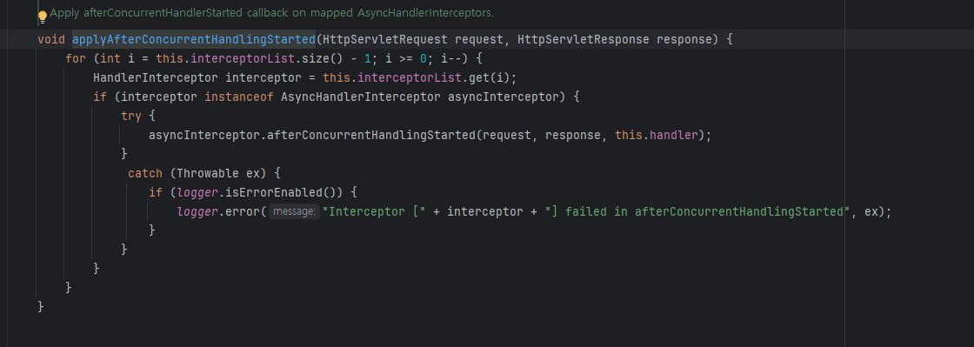Click the rendered doc comment about AsyncHandlerInterceptors
974x347 pixels.
(271, 12)
